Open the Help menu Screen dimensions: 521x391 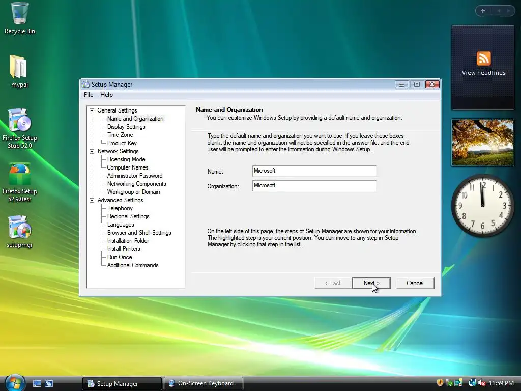click(106, 95)
